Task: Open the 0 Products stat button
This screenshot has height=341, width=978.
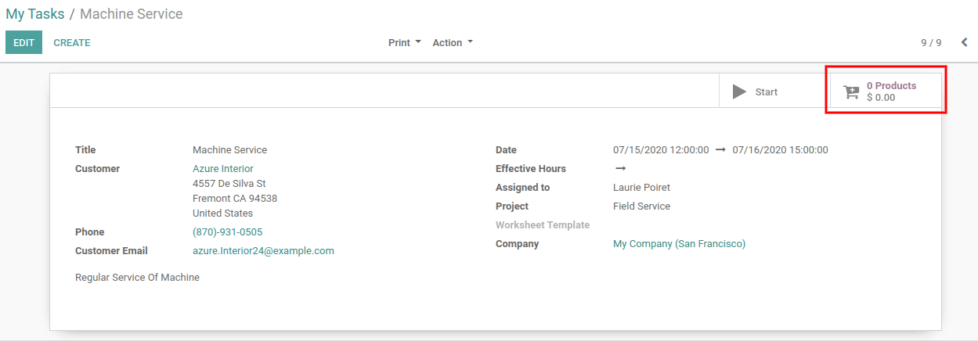Action: 886,92
